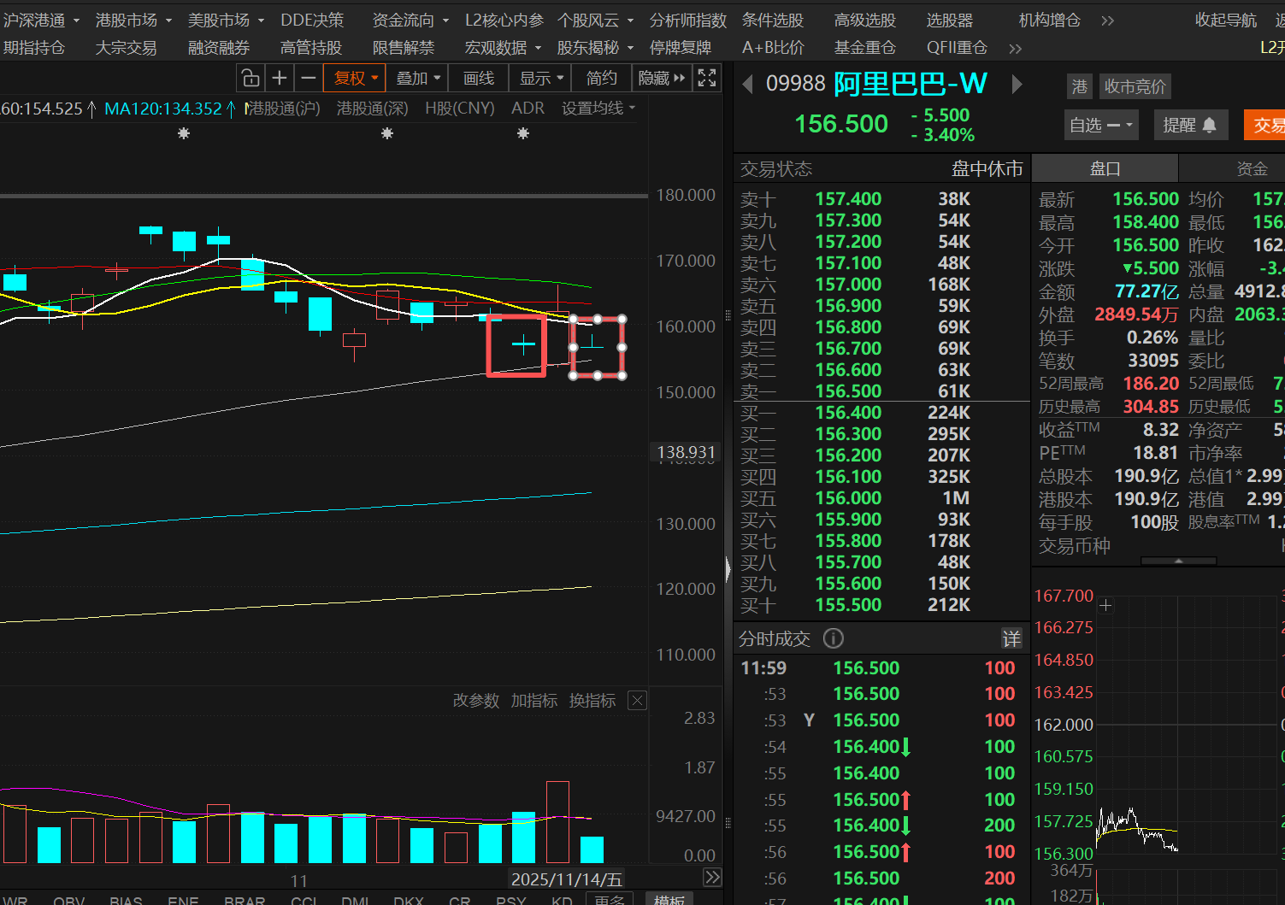Zoom out chart with minus icon
1285x905 pixels.
(x=309, y=79)
